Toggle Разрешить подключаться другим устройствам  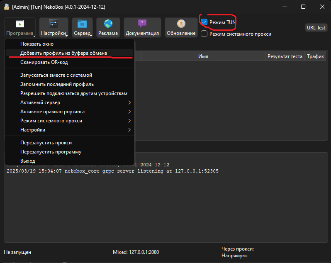(69, 93)
